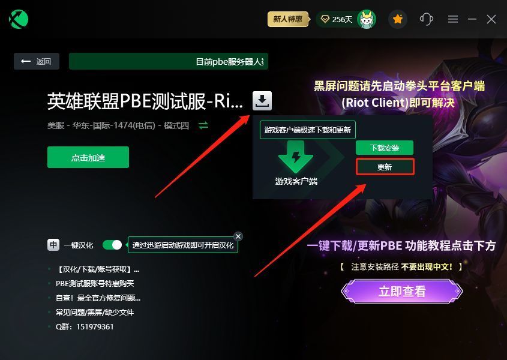Viewport: 507px width, 360px height.
Task: Open the 新人特惠 promotion badge
Action: [x=288, y=19]
